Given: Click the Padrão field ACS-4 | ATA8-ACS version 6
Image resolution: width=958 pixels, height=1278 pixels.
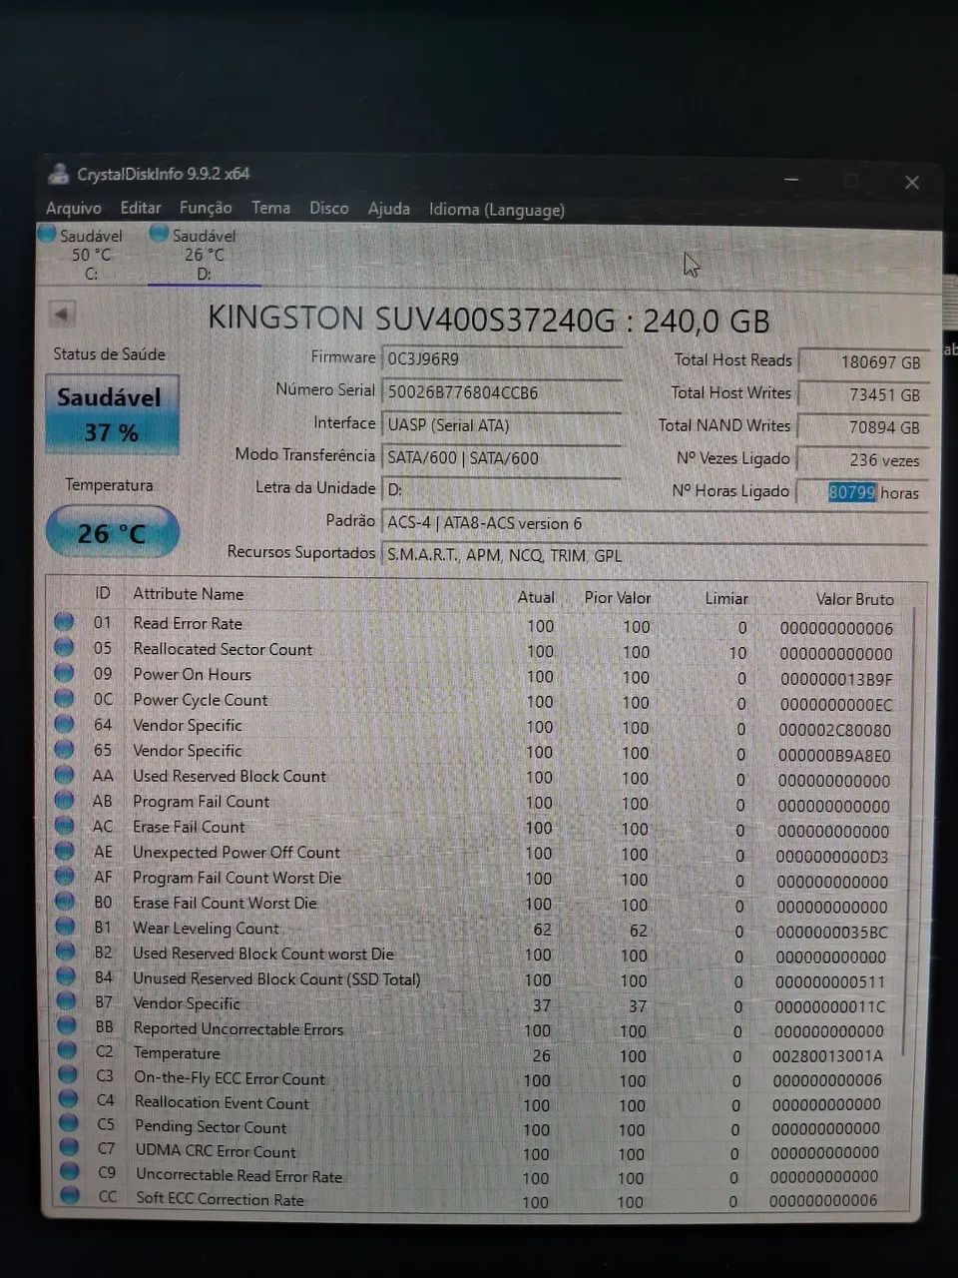Looking at the screenshot, I should [x=654, y=523].
